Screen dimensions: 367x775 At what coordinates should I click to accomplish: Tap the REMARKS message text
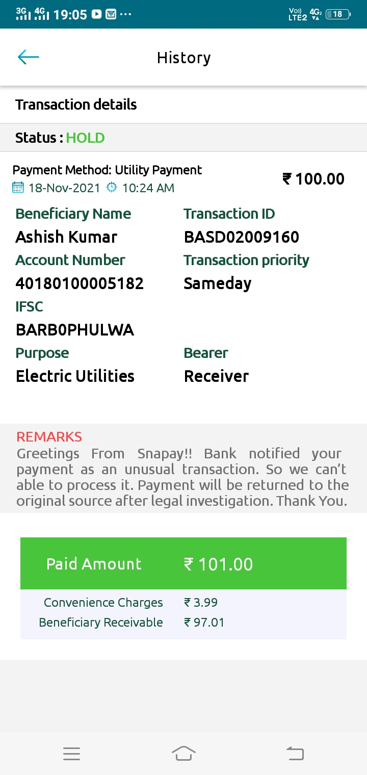coord(181,477)
